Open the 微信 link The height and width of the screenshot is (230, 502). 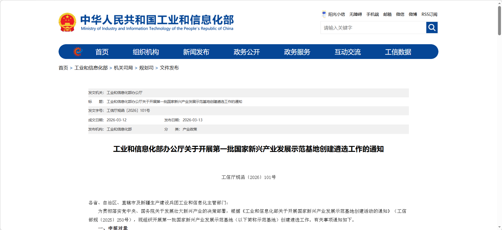tap(400, 14)
